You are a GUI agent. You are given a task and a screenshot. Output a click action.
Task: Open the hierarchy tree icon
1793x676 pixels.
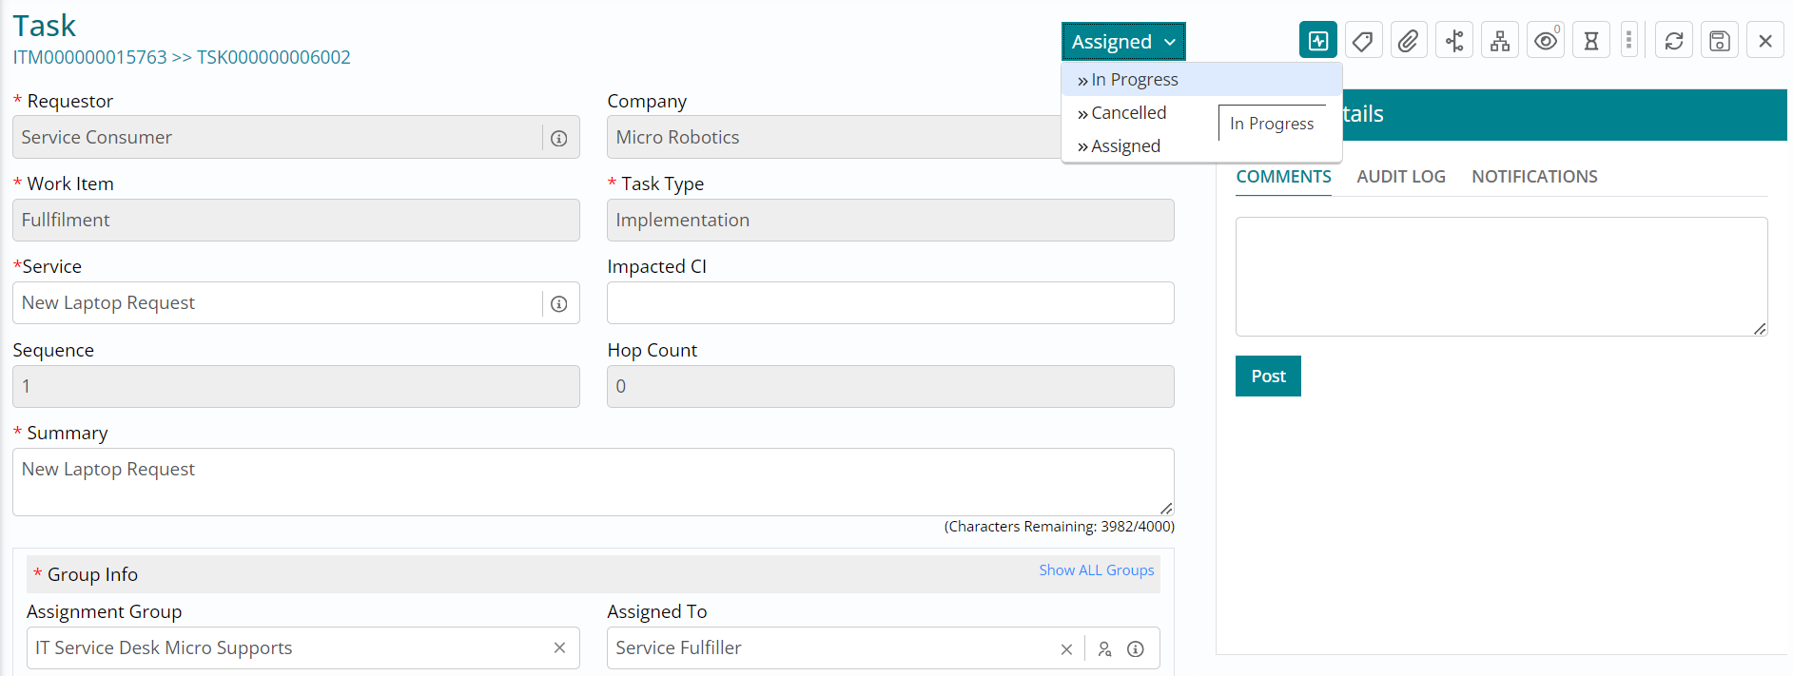(x=1500, y=41)
